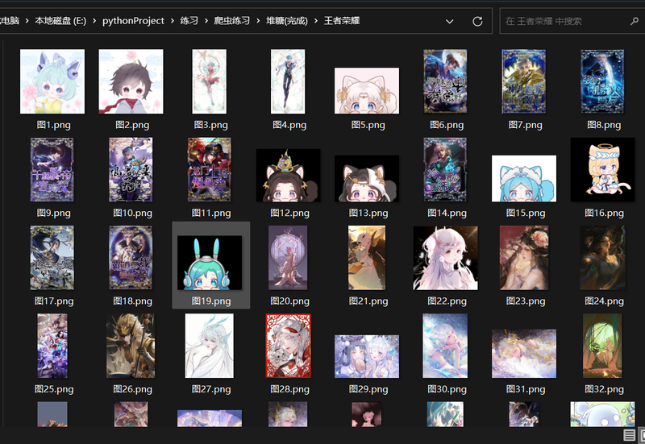Viewport: 645px width, 444px height.
Task: Select thumbnail 图32.png
Action: click(602, 346)
